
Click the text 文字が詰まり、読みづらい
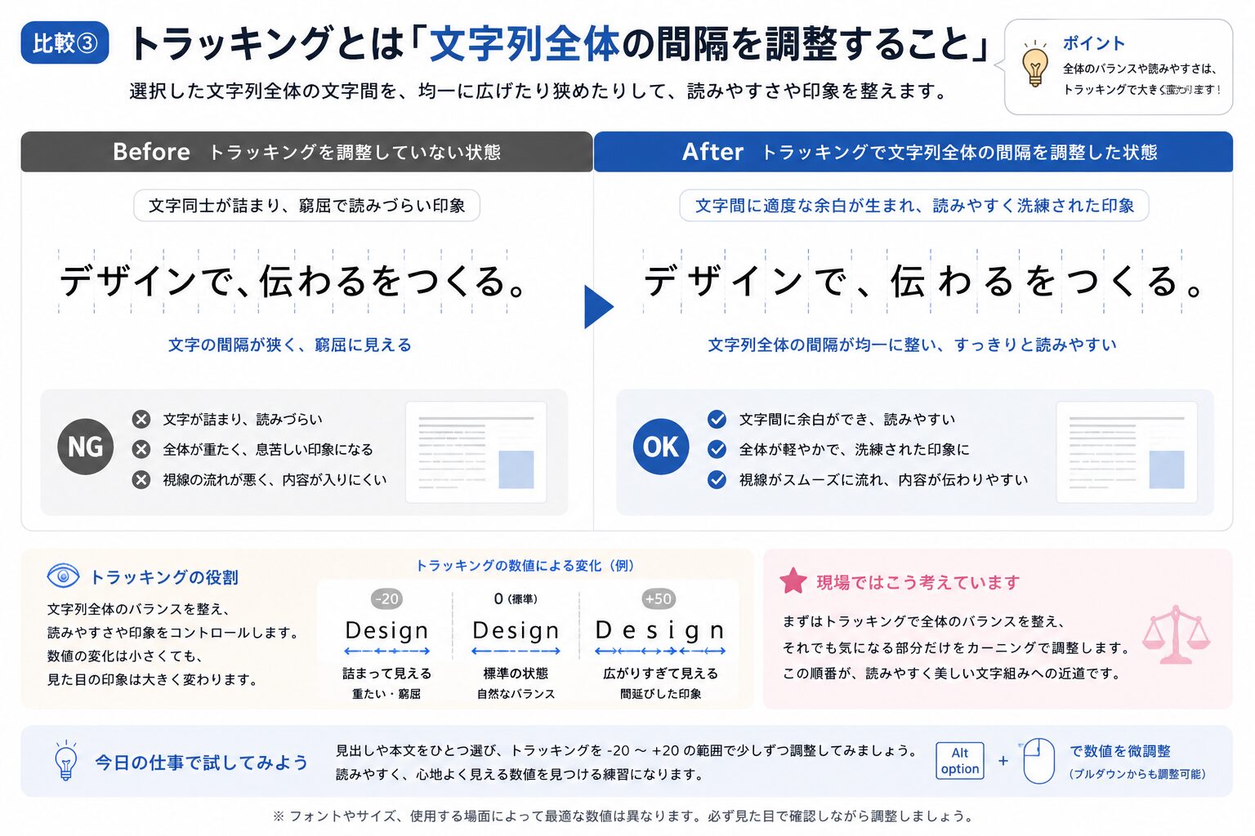coord(243,419)
